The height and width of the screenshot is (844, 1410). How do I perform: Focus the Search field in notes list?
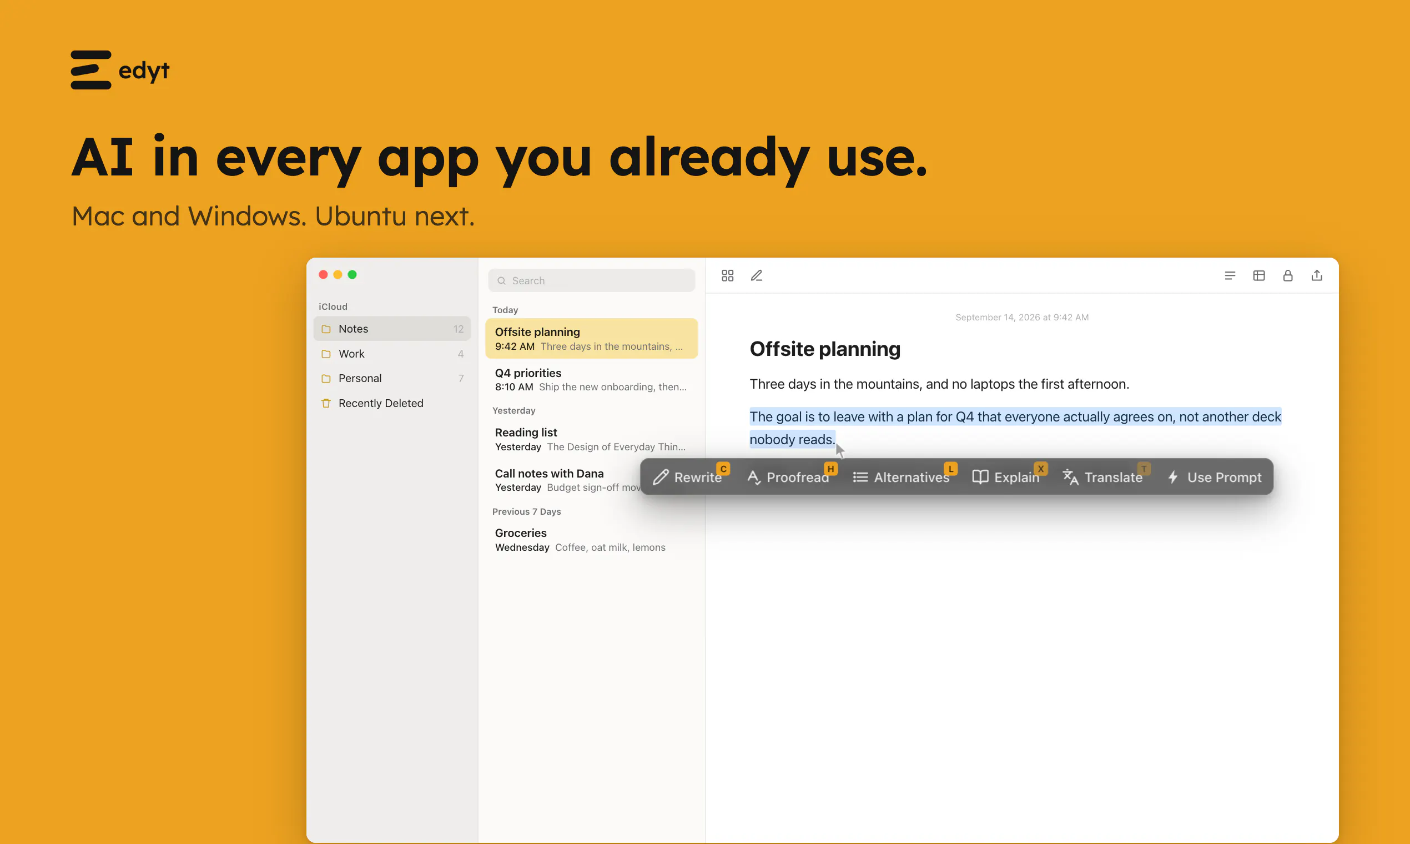click(x=591, y=280)
